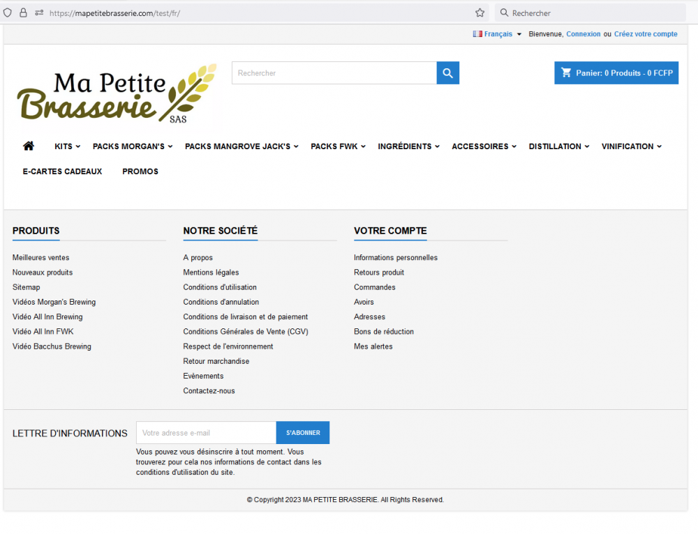
Task: Open Respect de l'environnement link
Action: click(x=228, y=346)
